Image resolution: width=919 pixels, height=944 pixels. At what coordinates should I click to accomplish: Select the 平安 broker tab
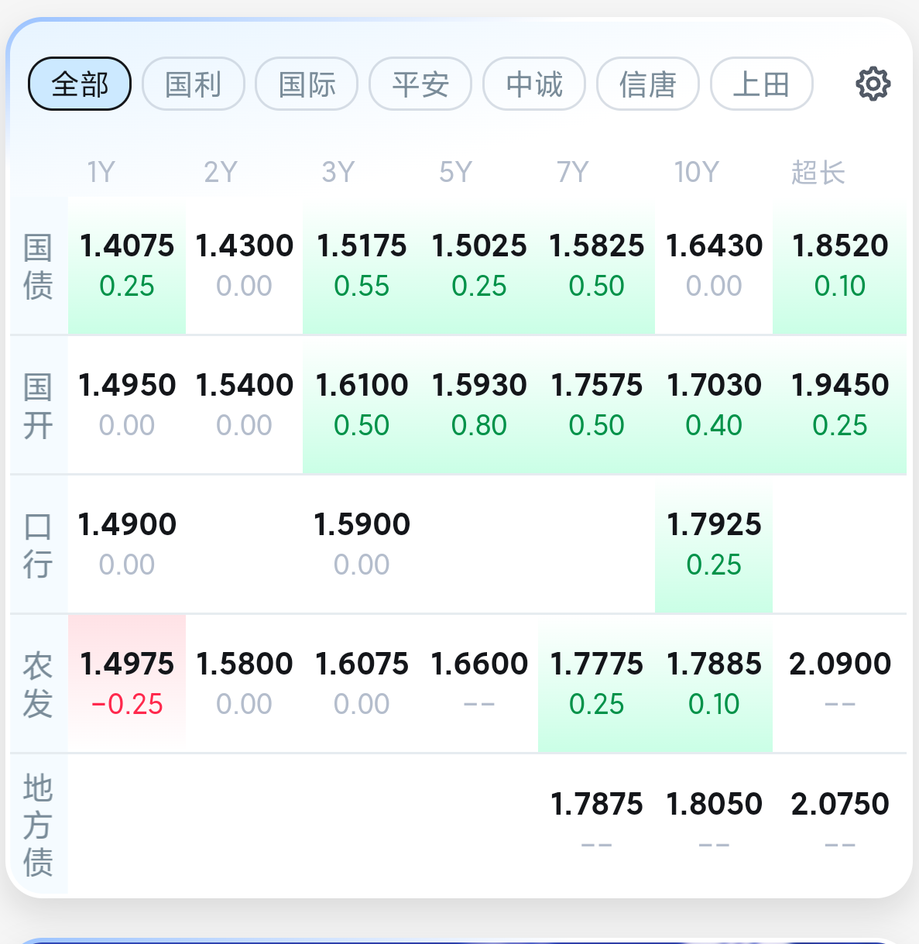(x=420, y=84)
